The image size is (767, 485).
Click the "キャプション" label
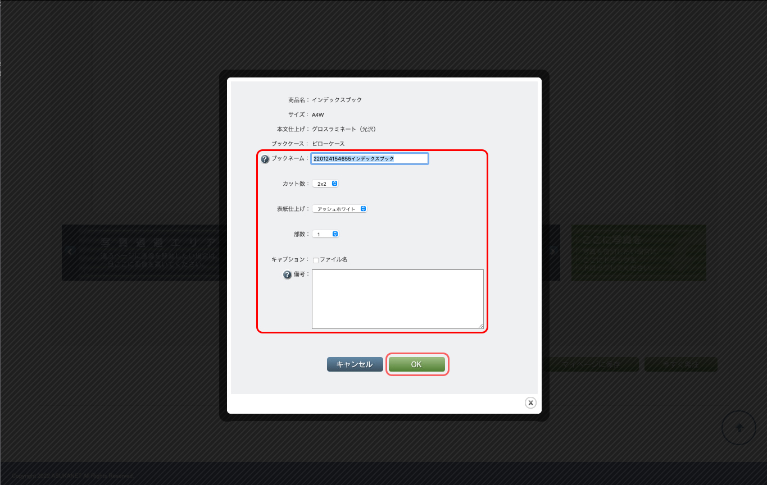pyautogui.click(x=289, y=260)
